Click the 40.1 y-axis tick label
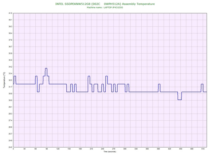 tap(10, 20)
